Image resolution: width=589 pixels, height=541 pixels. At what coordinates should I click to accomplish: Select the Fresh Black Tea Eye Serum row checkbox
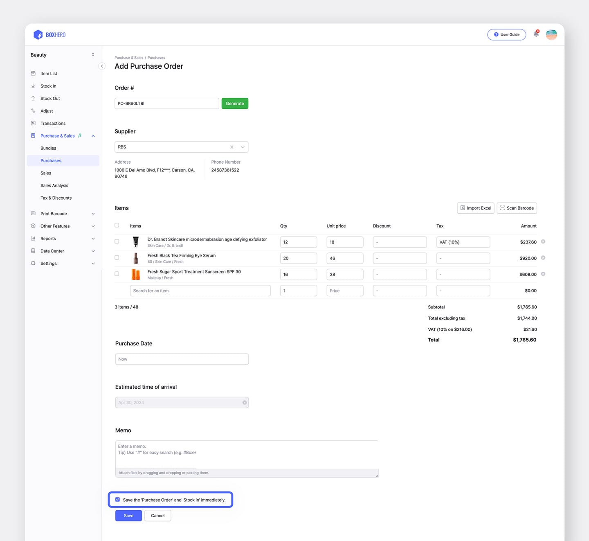coord(117,257)
